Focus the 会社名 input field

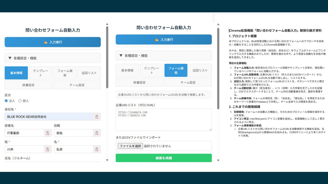pos(49,117)
